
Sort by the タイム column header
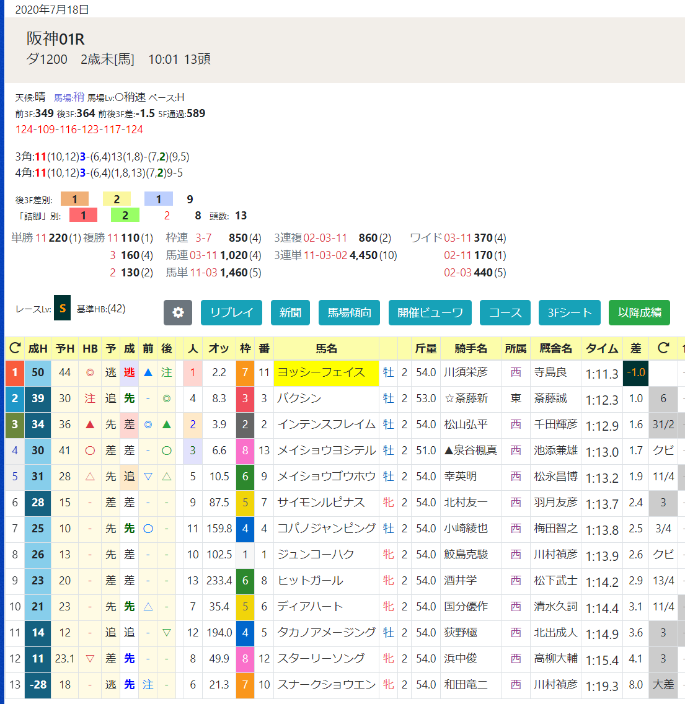tap(602, 348)
